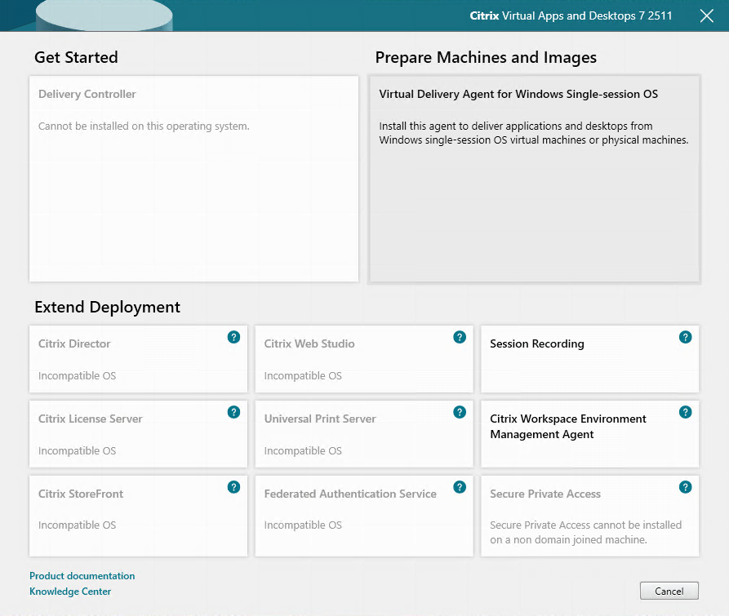Screen dimensions: 729x616
Task: Open the Product documentation link
Action: coord(82,576)
